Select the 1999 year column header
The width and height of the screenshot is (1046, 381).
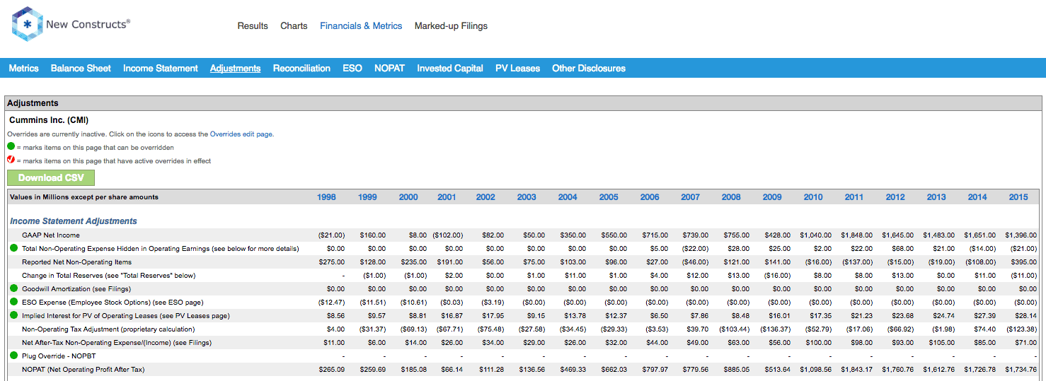point(367,197)
